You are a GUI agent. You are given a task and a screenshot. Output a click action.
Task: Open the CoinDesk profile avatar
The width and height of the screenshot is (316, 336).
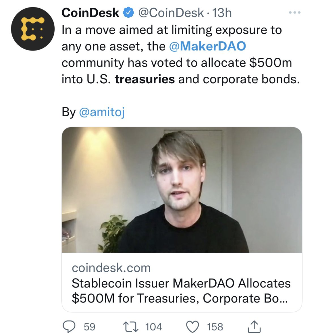click(33, 29)
